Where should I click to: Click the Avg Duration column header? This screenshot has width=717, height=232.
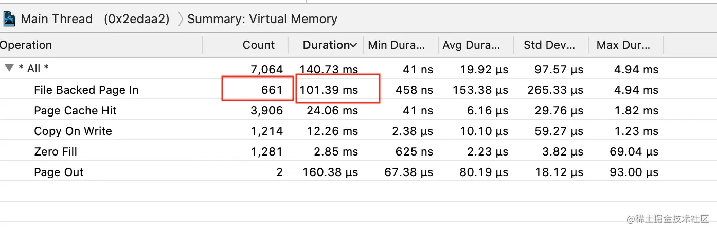tap(471, 45)
